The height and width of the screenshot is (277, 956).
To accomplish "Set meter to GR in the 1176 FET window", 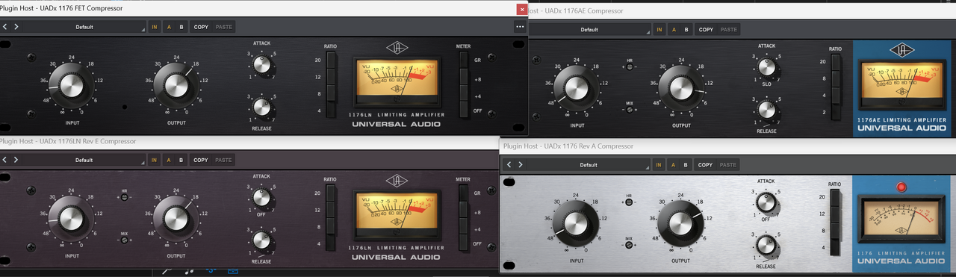I will [x=463, y=60].
